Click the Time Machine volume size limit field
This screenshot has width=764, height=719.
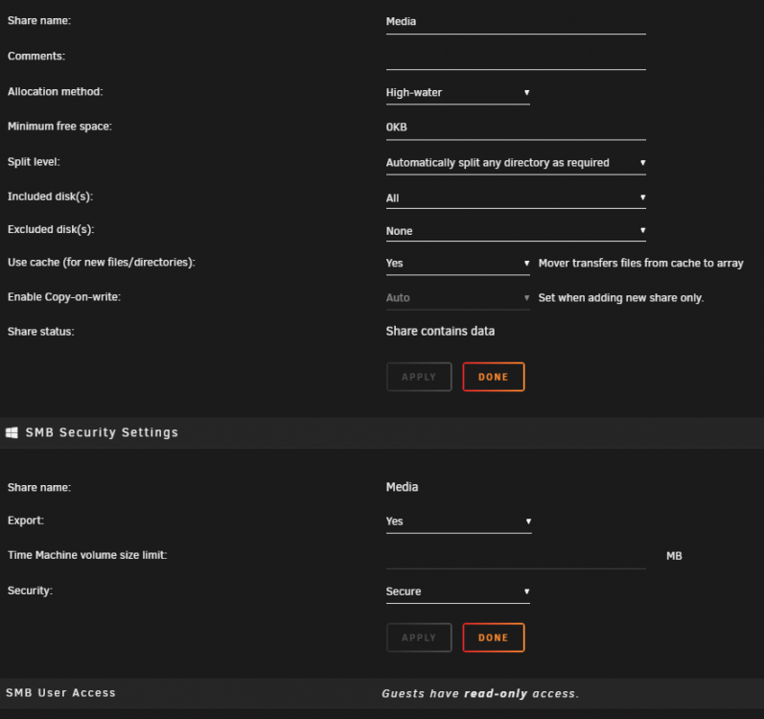pyautogui.click(x=516, y=556)
